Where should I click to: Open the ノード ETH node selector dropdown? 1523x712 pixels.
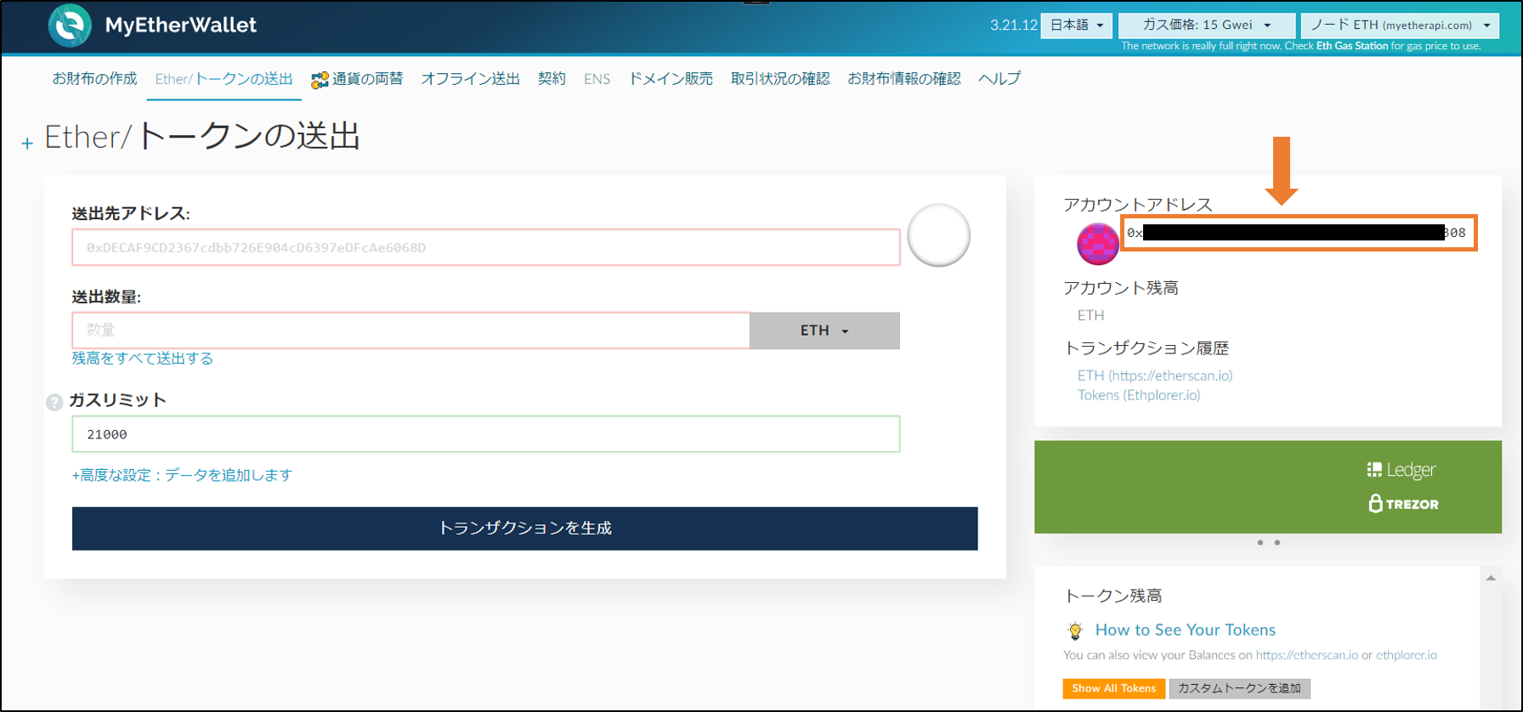click(x=1400, y=25)
